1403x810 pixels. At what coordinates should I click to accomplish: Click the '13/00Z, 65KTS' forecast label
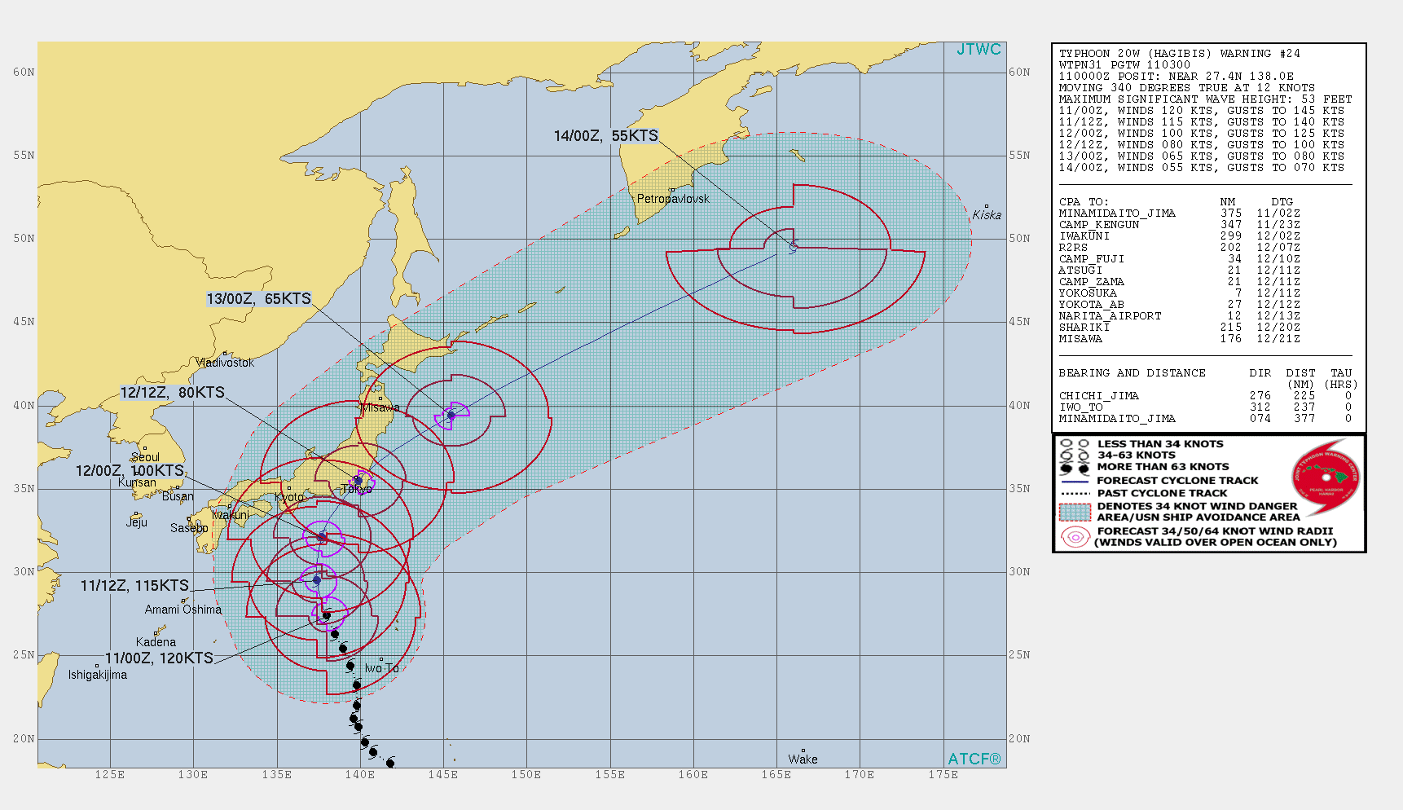click(x=258, y=299)
